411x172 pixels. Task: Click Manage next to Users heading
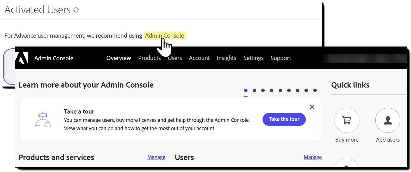click(x=313, y=157)
